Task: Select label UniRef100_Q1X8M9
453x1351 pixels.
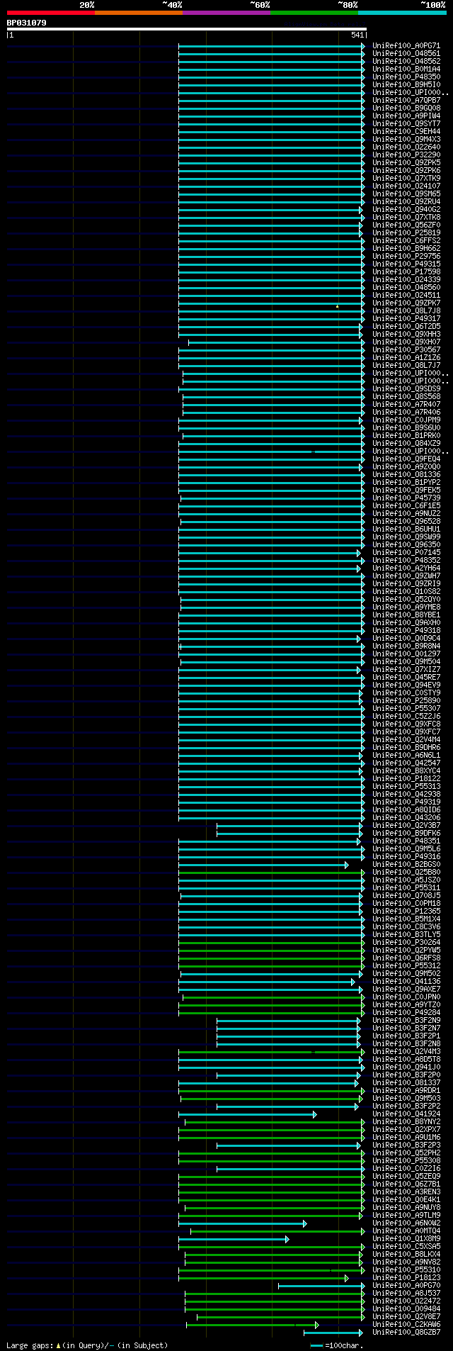Action: coord(406,1239)
